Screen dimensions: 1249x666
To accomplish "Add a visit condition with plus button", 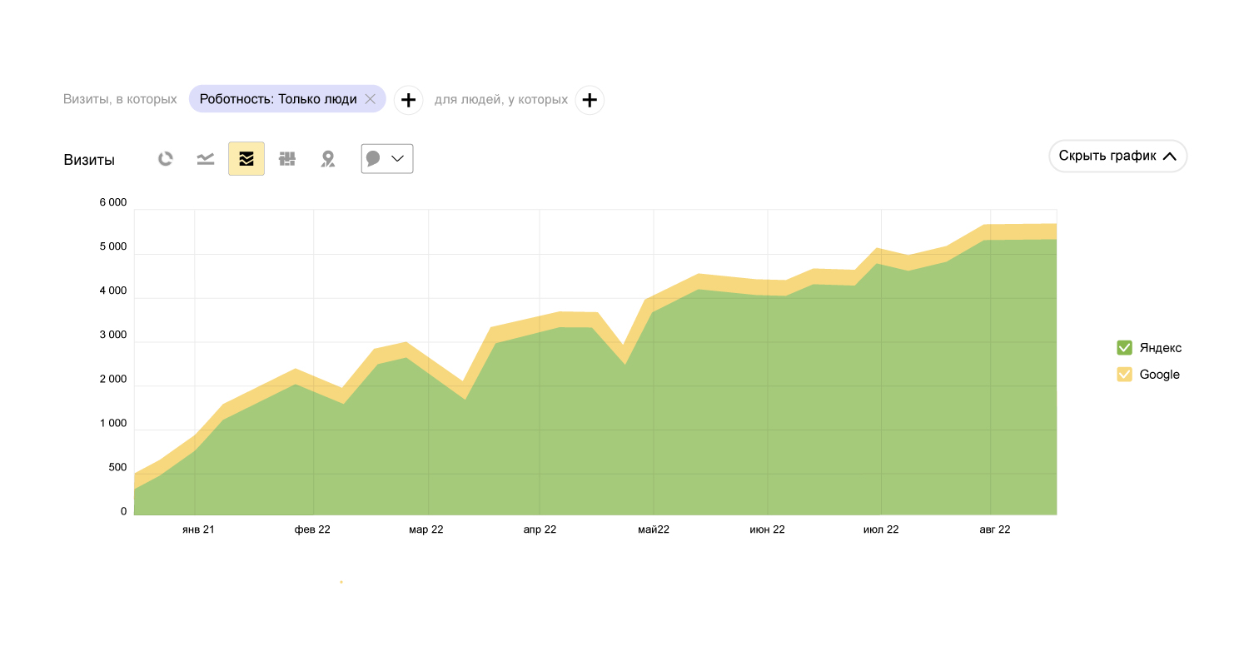I will 408,100.
